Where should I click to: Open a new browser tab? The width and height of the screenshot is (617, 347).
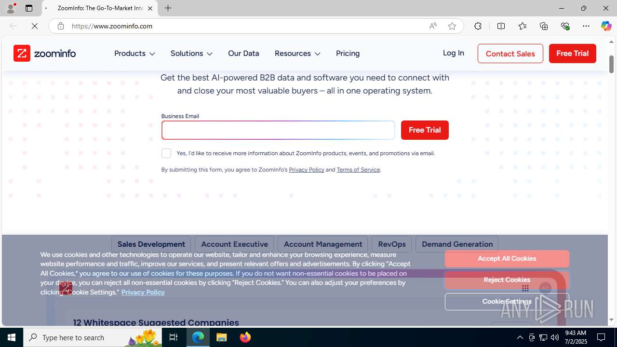click(x=168, y=8)
